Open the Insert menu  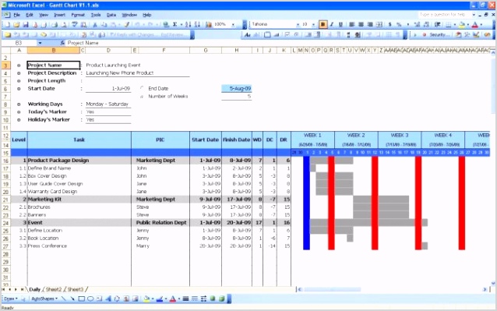59,15
